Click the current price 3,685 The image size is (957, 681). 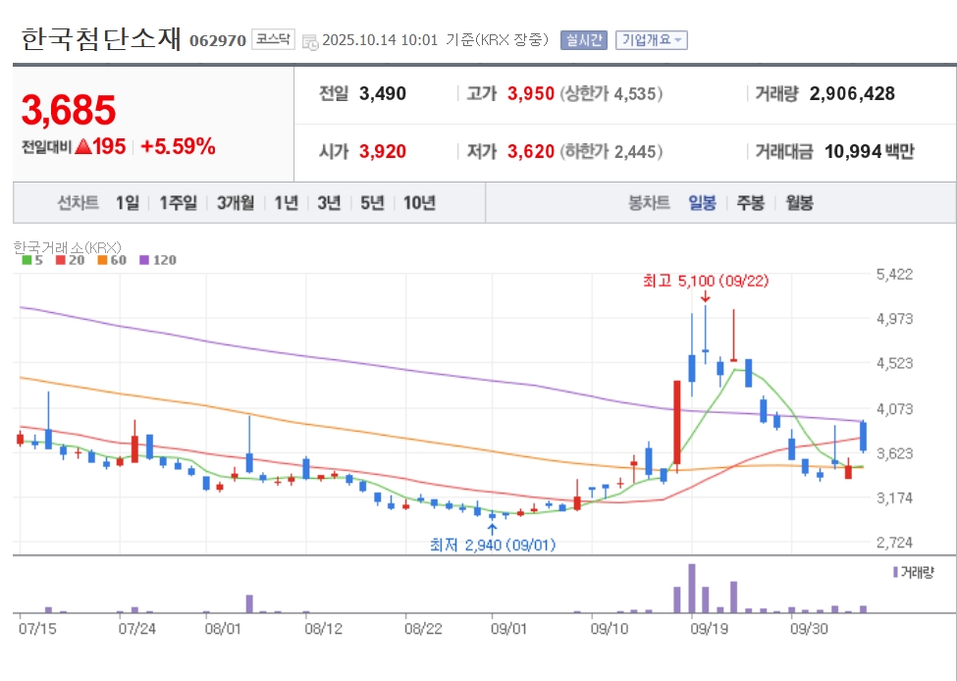[69, 110]
